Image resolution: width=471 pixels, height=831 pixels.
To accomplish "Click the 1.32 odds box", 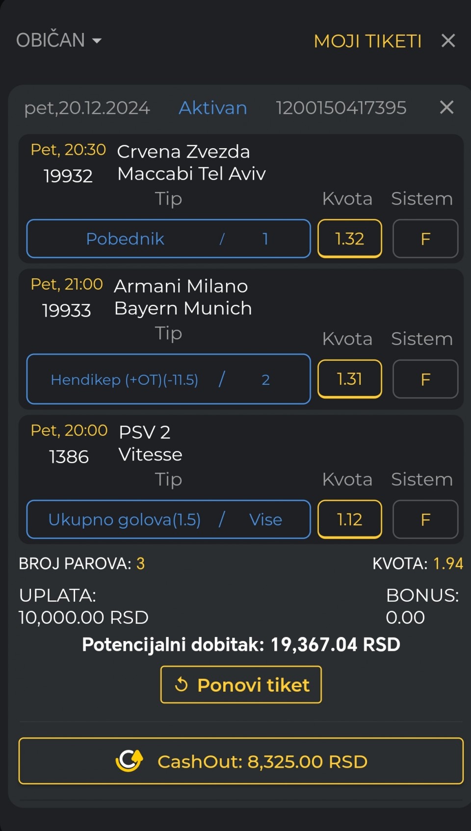I will 349,239.
